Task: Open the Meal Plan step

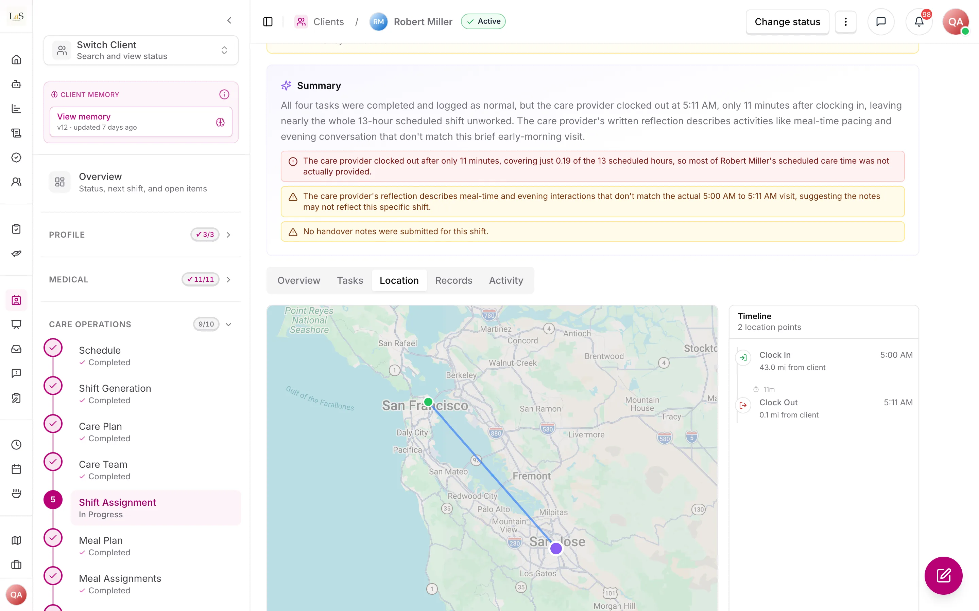Action: point(156,546)
